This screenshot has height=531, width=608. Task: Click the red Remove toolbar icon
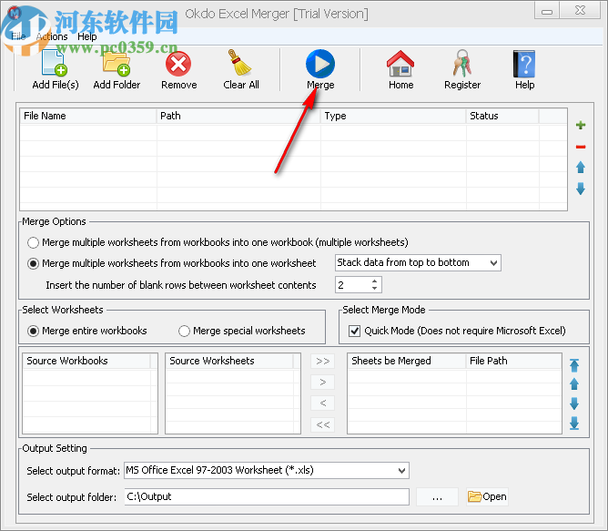point(178,64)
